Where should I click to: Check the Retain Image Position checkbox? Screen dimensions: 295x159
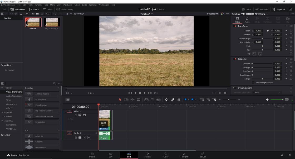click(x=253, y=83)
